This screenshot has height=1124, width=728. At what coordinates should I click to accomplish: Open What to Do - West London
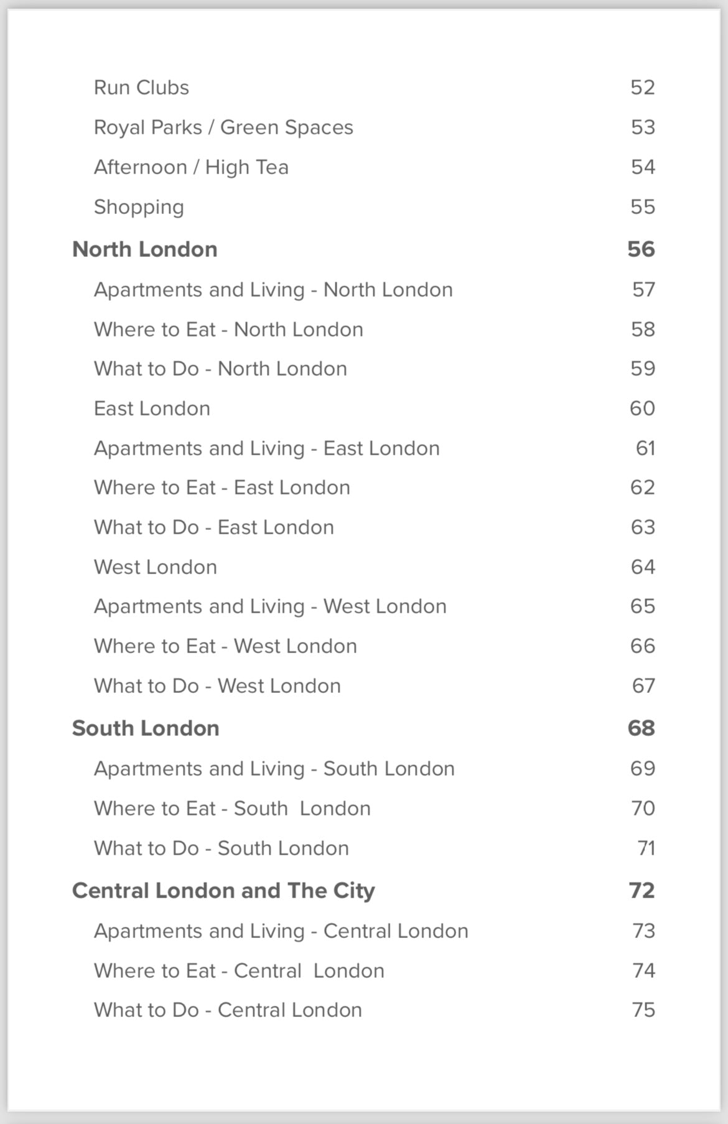tap(217, 686)
